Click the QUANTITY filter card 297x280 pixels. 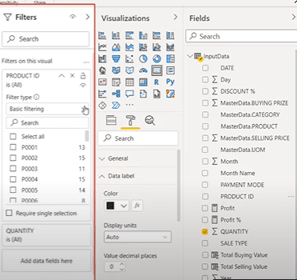(46, 235)
